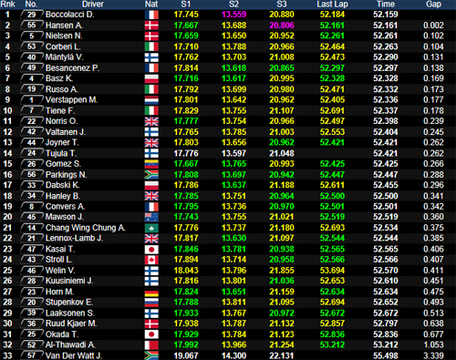Click the S1 column header
Screen dimensions: 456x360
click(x=186, y=5)
